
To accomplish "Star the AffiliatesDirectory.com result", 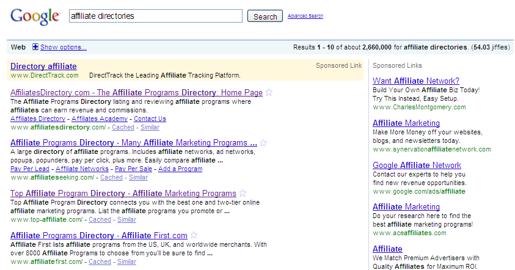I will point(269,93).
